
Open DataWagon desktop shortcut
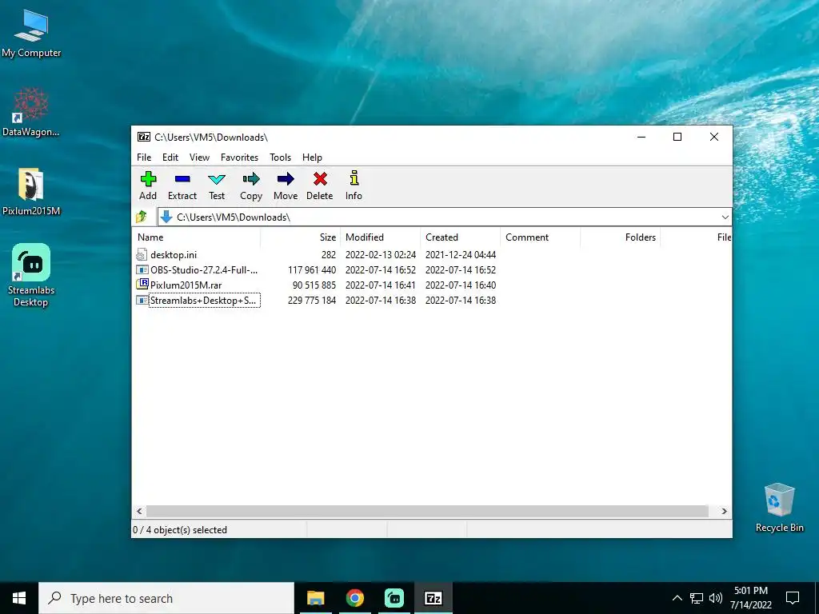tap(31, 112)
